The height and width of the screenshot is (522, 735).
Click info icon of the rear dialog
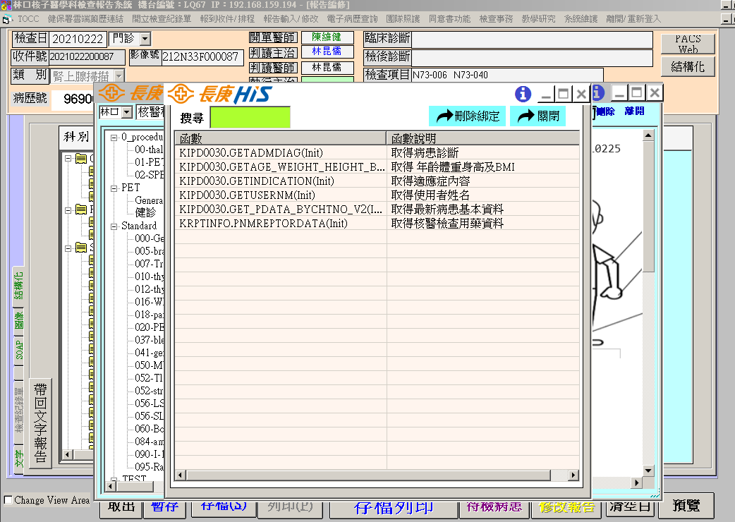click(x=598, y=92)
